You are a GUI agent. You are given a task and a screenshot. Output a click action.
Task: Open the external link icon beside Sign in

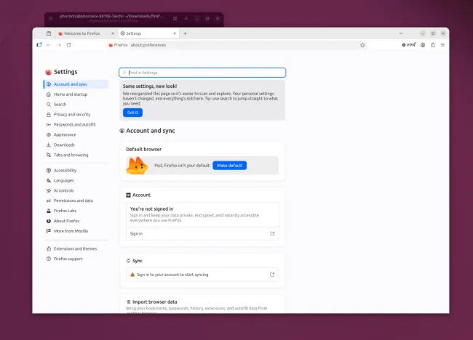tap(272, 234)
